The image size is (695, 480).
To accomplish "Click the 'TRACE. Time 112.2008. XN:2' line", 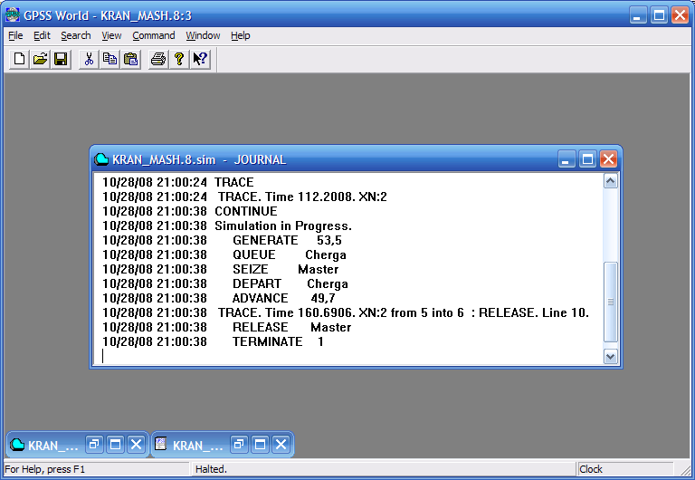I will [x=244, y=197].
